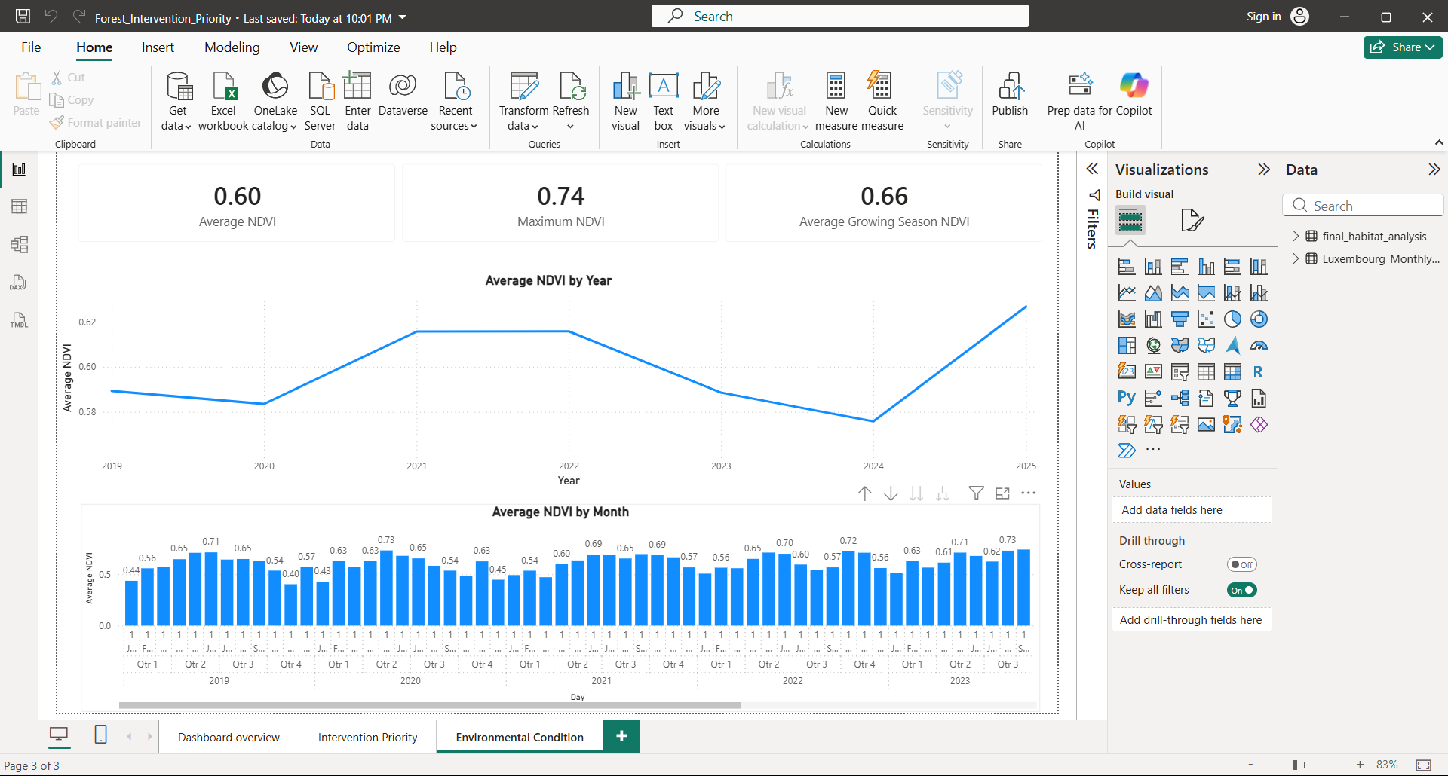1448x776 pixels.
Task: Open the Insert ribbon tab
Action: (x=158, y=47)
